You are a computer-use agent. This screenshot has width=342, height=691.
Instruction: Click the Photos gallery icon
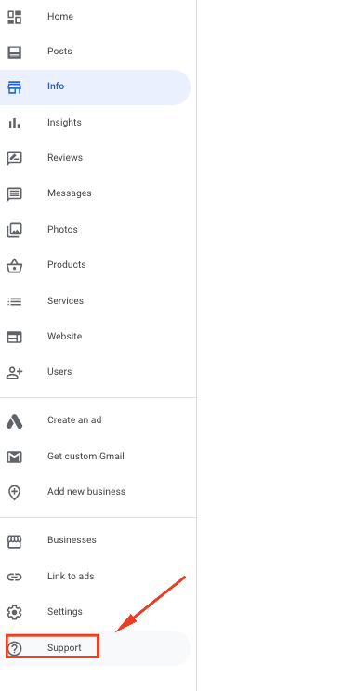[14, 230]
